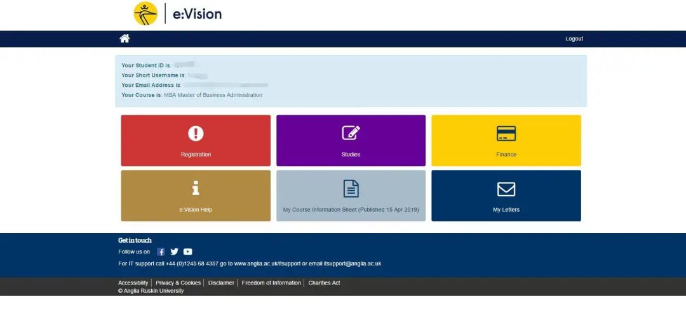Click the Home icon in navigation bar
This screenshot has height=332, width=686.
tap(124, 39)
